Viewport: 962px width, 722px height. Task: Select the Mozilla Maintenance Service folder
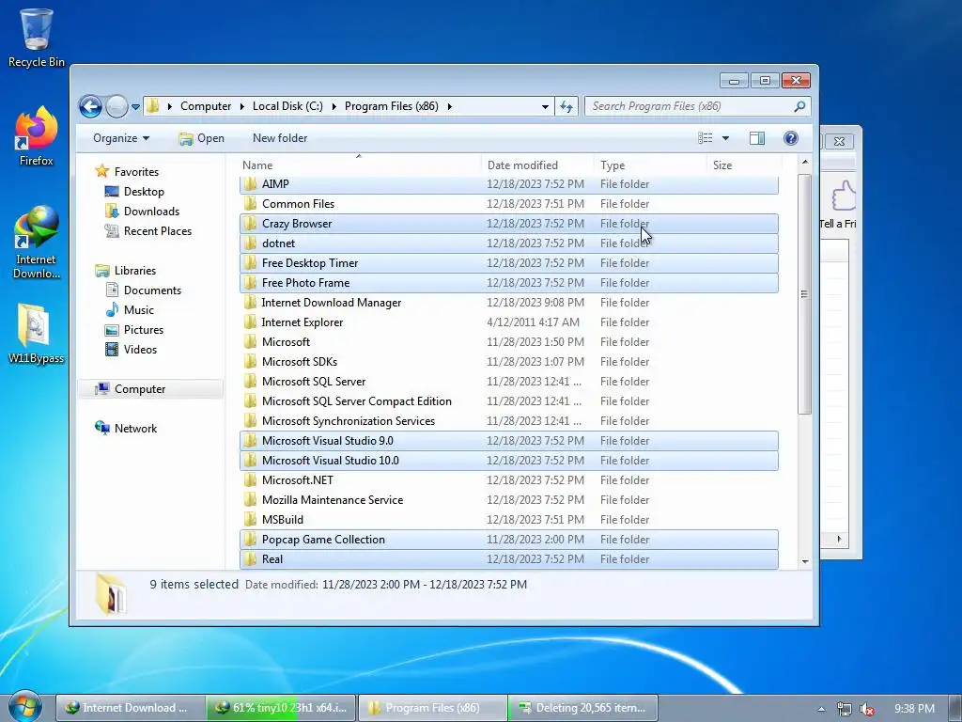coord(508,500)
